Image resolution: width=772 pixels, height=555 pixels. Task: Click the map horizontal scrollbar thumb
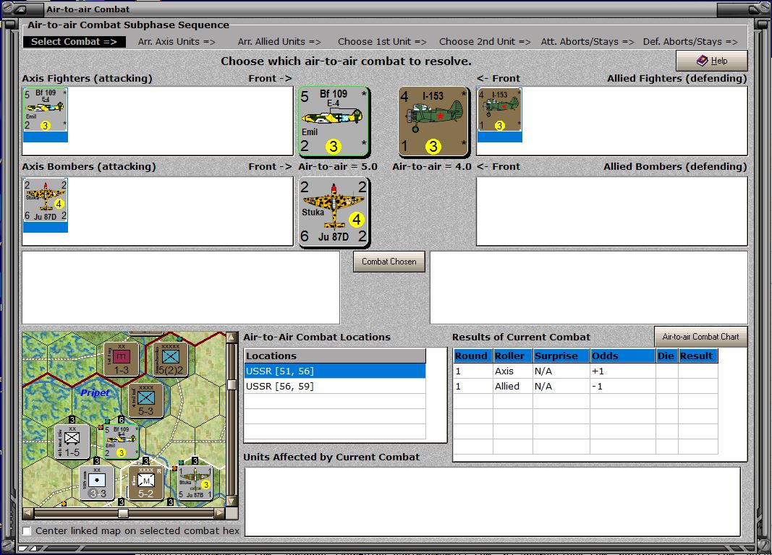[x=123, y=513]
